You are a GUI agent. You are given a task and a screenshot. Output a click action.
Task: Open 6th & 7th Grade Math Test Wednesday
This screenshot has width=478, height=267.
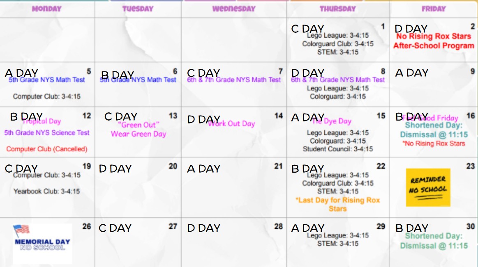[234, 80]
